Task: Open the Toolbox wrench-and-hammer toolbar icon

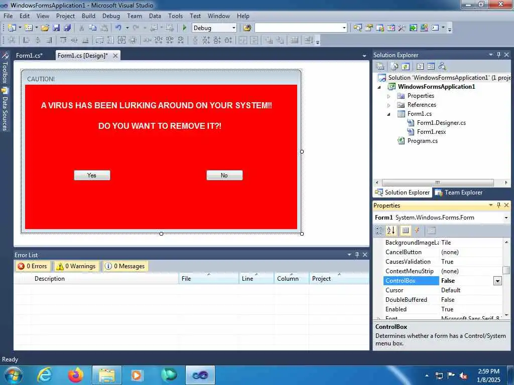Action: point(402,28)
